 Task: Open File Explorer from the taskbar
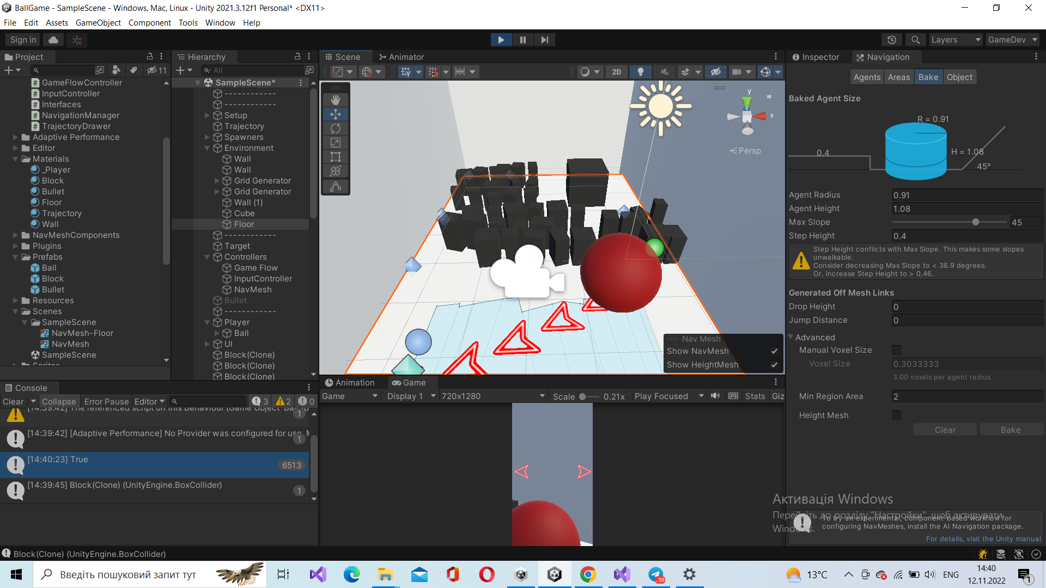pos(385,574)
